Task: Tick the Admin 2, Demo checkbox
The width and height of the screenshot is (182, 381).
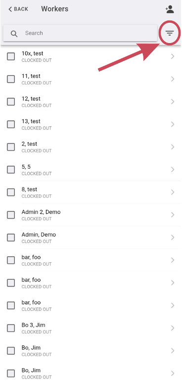Action: click(x=11, y=215)
